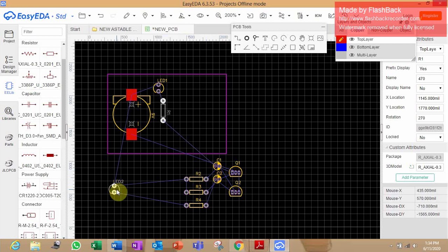Viewport: 448px width, 252px height.
Task: Switch to the NEW ASTABLE tab
Action: 115,29
